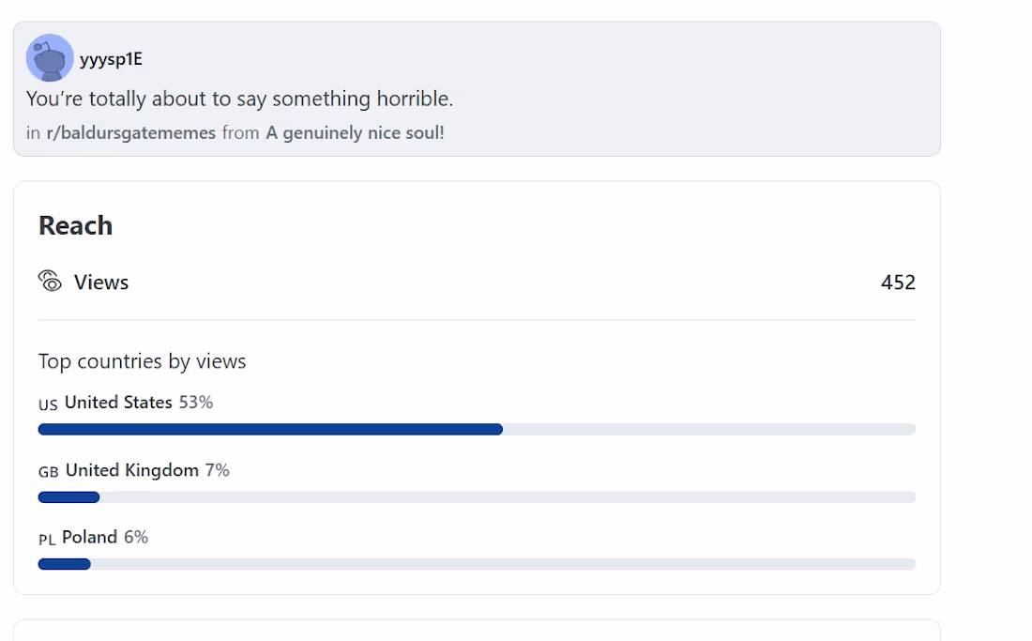This screenshot has height=641, width=1032.
Task: Open the post titled A genuinely nice soul!
Action: pos(355,133)
